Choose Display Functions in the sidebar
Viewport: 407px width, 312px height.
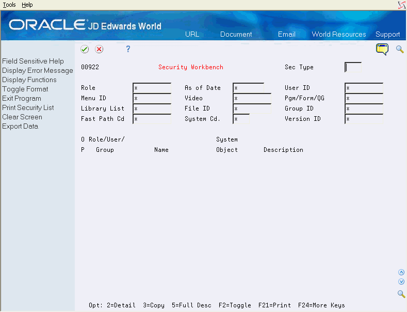coord(29,80)
